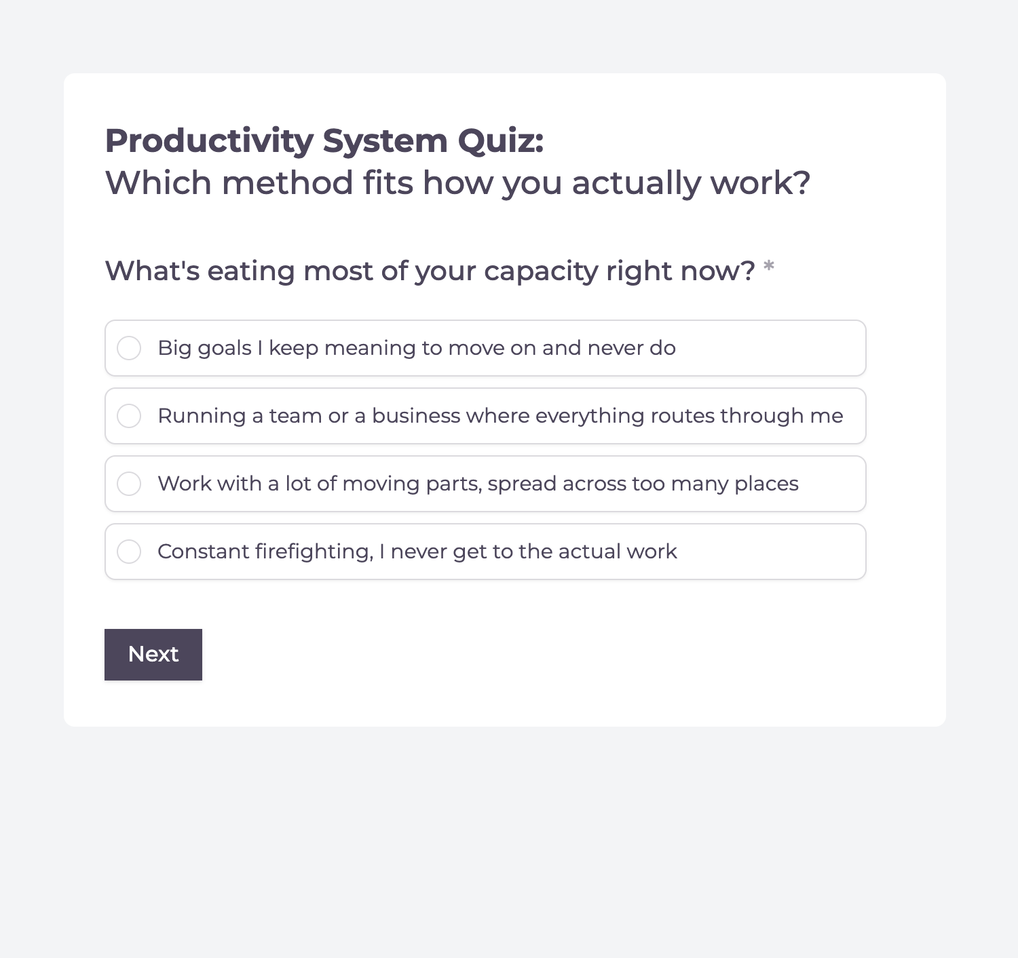Viewport: 1018px width, 958px height.
Task: Mark the 'Constant firefighting' radio circle
Action: [129, 552]
